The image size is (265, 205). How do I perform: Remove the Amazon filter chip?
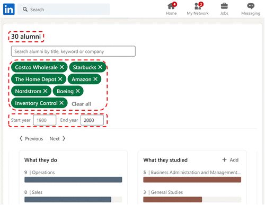click(95, 79)
